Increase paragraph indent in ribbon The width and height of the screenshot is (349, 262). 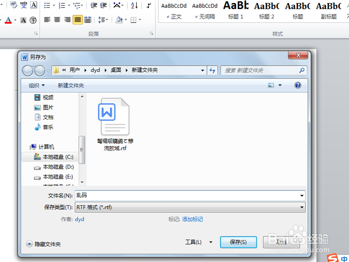103,5
